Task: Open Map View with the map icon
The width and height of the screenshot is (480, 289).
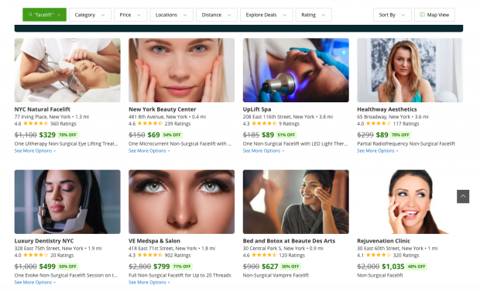Action: click(434, 15)
